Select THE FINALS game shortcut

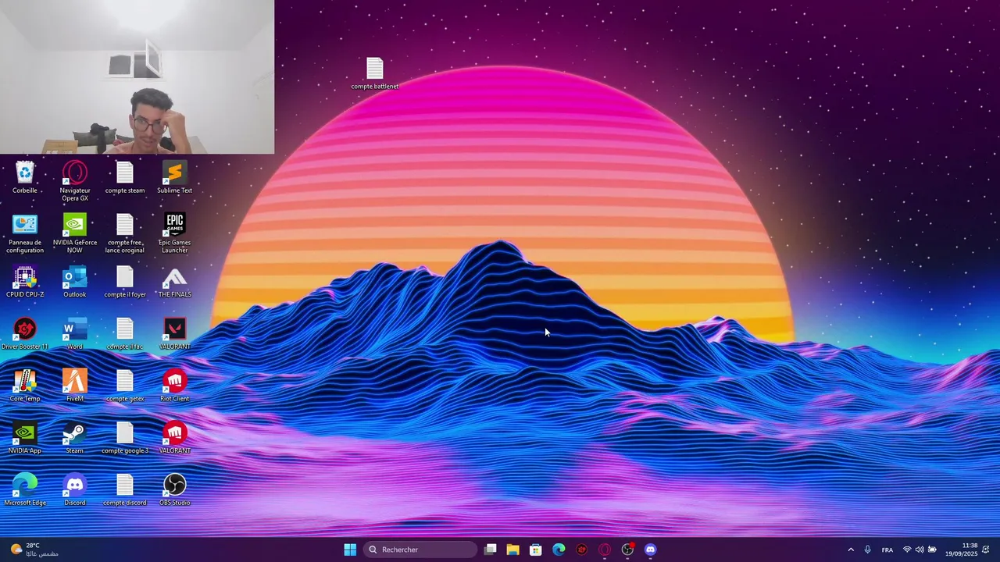point(174,282)
